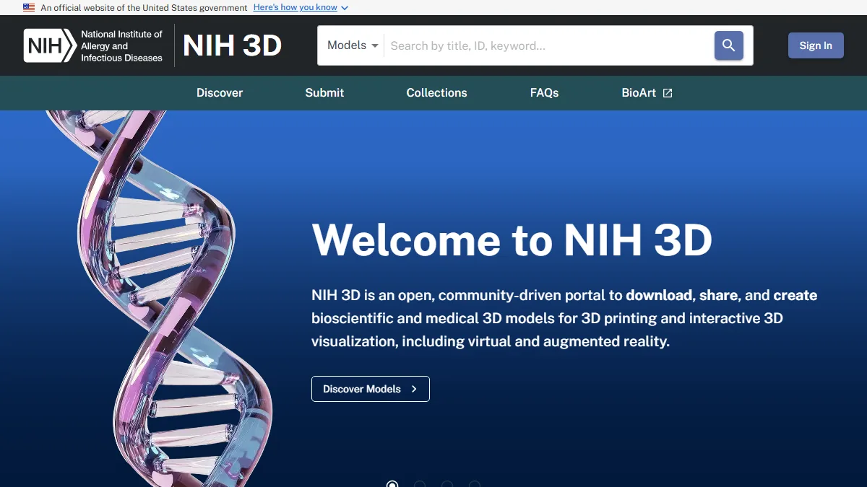The width and height of the screenshot is (867, 487).
Task: Click "An official website" banner text
Action: pyautogui.click(x=144, y=7)
